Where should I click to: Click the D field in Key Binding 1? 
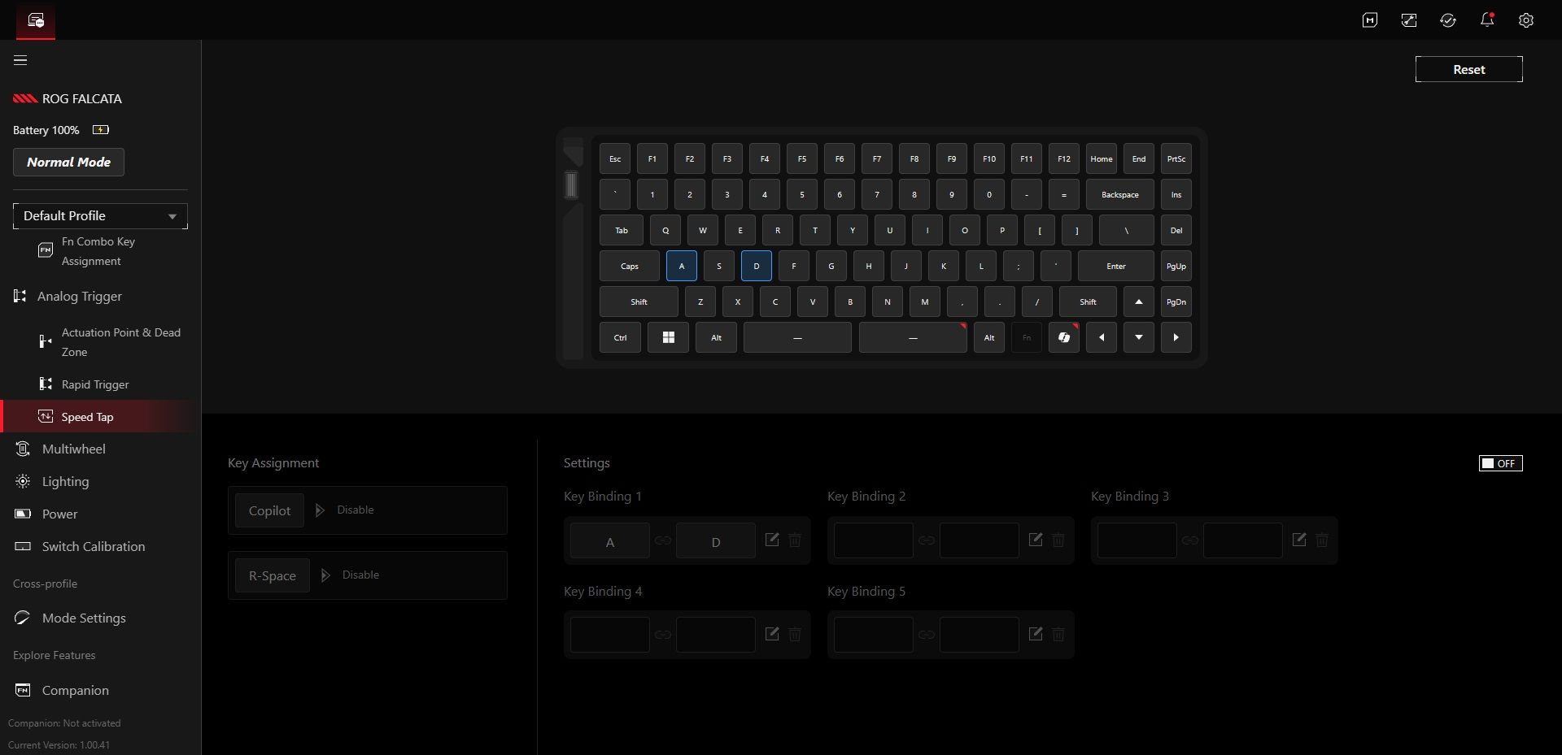(716, 540)
